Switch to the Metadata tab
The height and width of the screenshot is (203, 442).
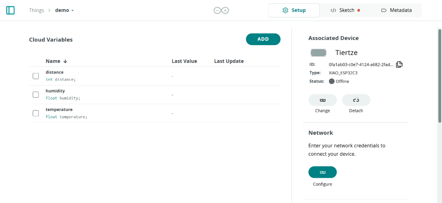pos(396,10)
